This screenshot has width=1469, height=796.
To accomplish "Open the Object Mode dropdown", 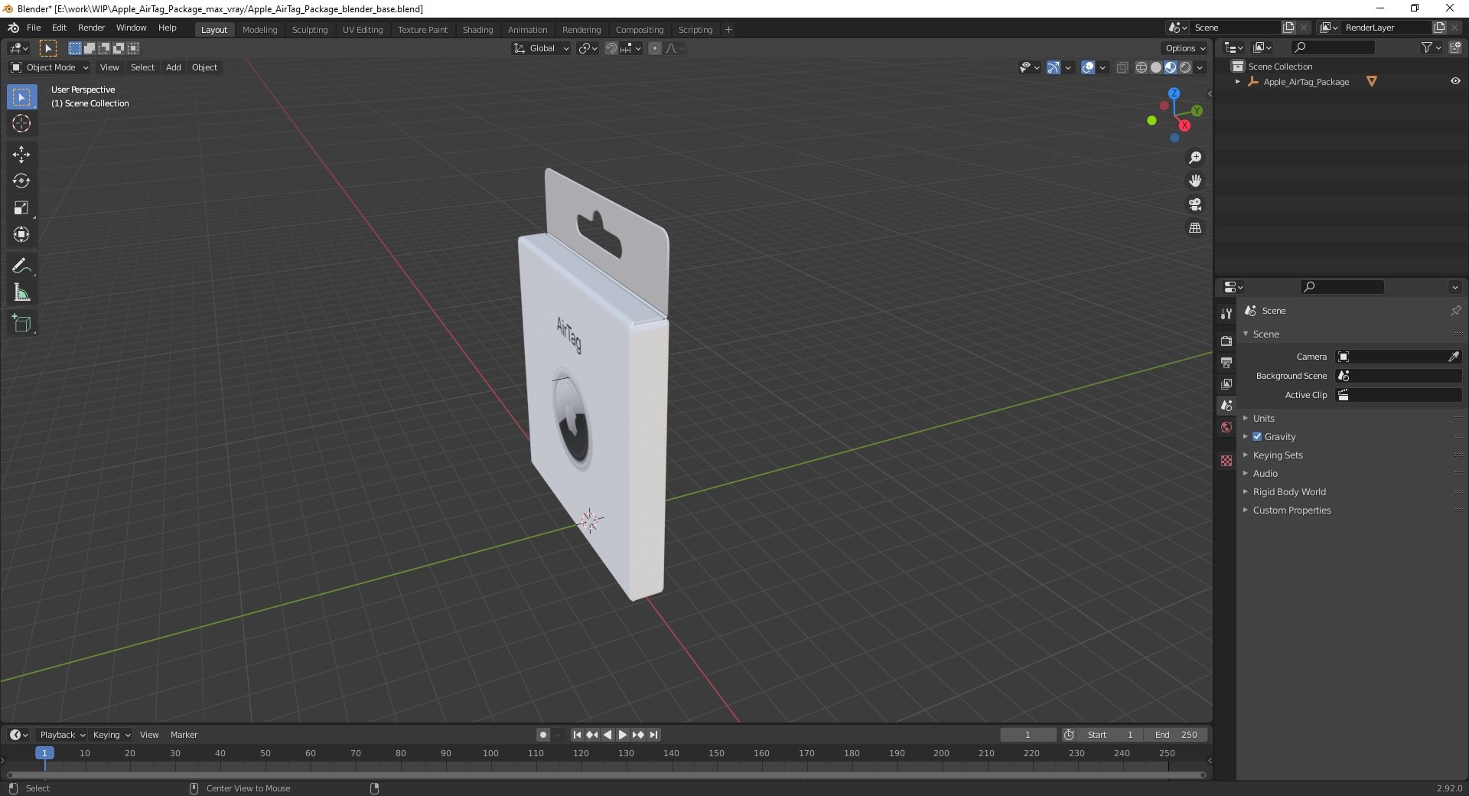I will 50,67.
